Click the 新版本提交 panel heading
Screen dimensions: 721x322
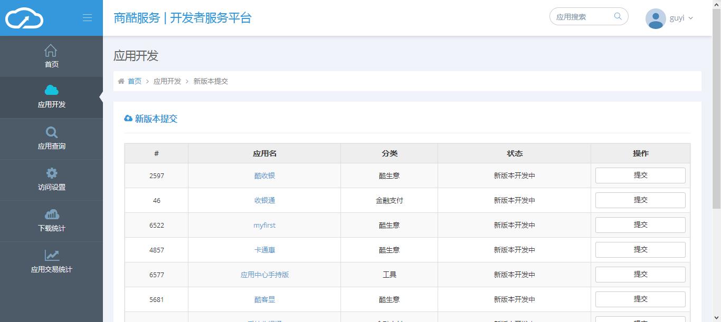[156, 119]
